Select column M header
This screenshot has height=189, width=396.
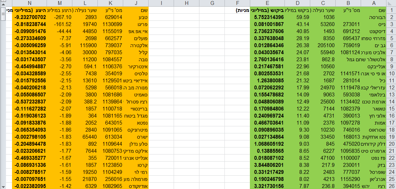60,3
